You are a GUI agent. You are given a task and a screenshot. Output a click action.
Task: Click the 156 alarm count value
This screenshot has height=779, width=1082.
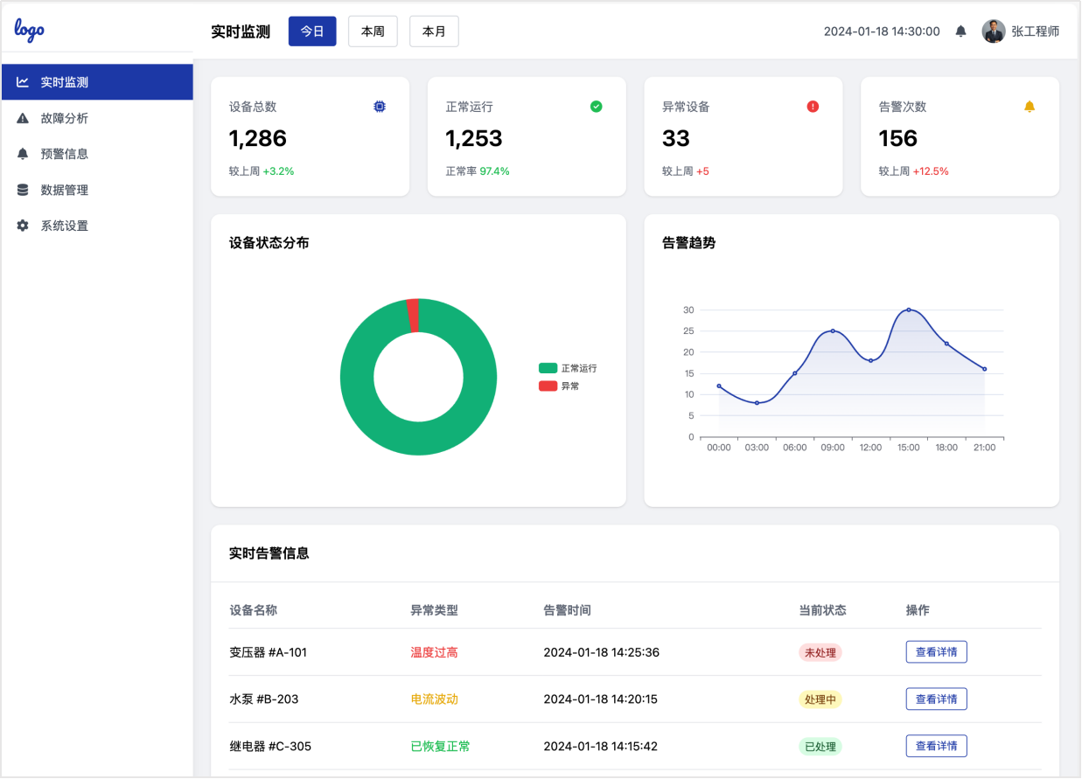pyautogui.click(x=898, y=139)
